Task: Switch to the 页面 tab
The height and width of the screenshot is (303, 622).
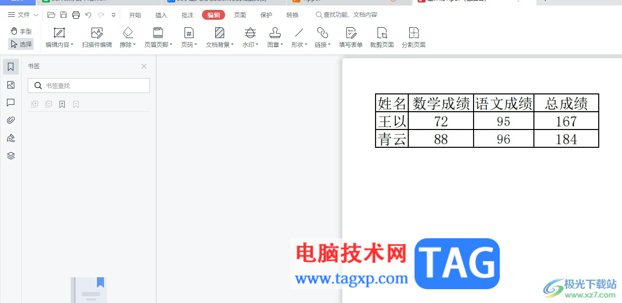Action: 240,15
